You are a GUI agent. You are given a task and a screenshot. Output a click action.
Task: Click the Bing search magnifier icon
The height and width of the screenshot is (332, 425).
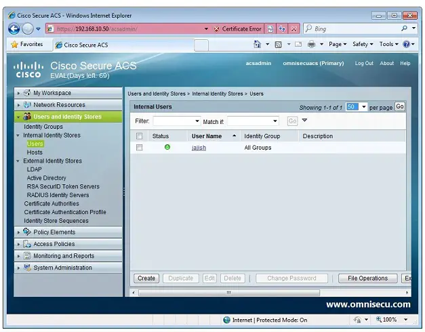tap(404, 28)
